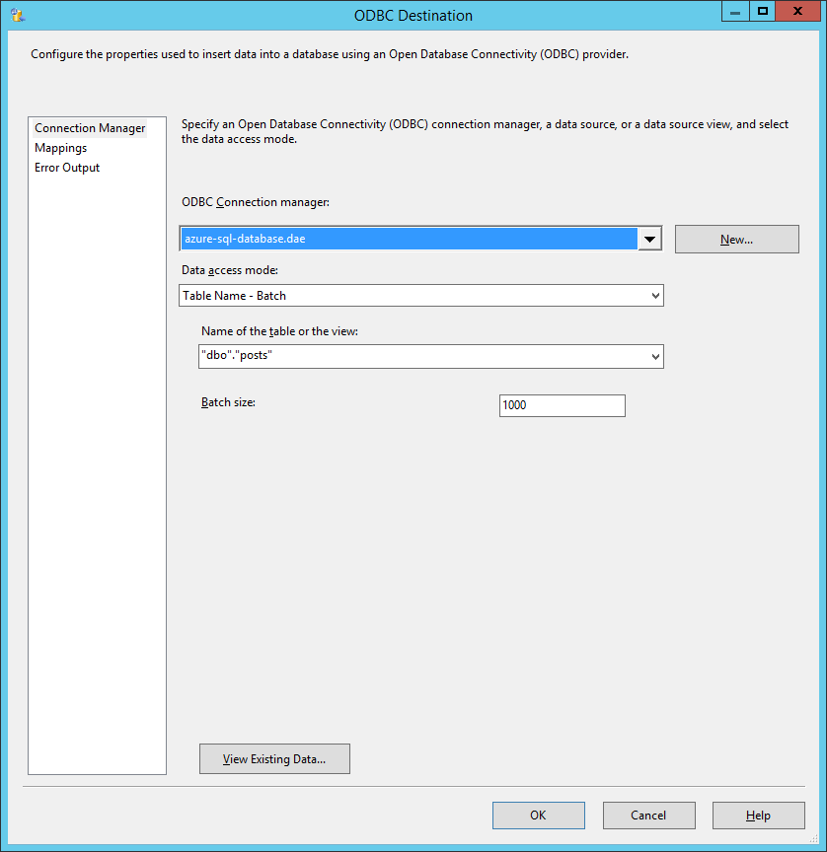Confirm settings with the OK button

coord(538,816)
